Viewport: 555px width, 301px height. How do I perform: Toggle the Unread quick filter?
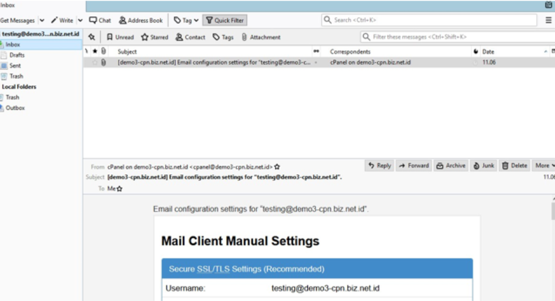[x=120, y=37]
